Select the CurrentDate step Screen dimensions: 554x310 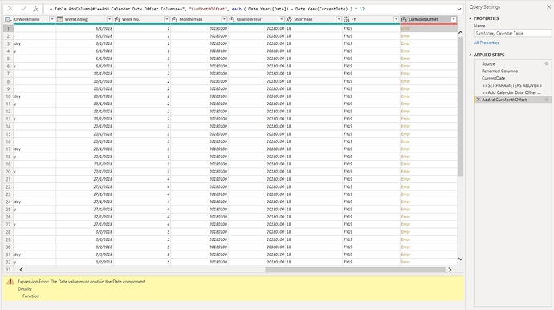coord(512,78)
